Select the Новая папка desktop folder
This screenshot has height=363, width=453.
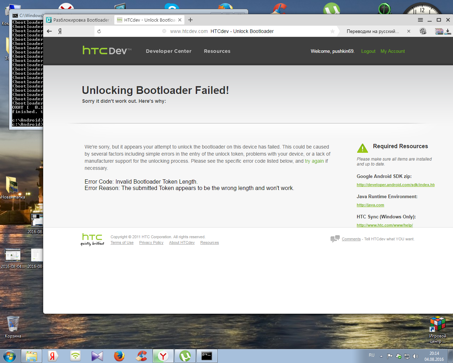click(13, 188)
